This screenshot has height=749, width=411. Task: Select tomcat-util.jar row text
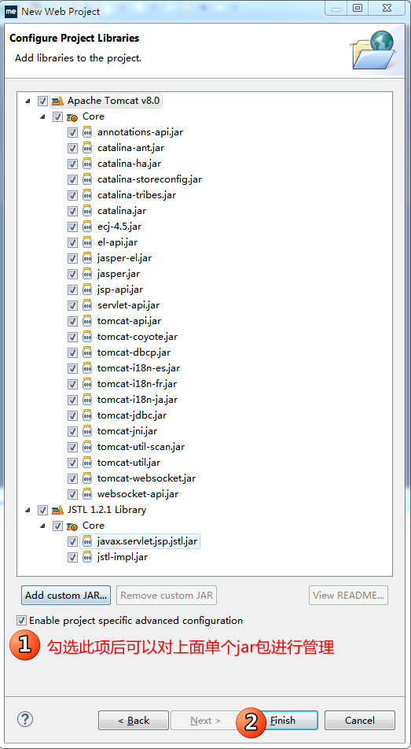pos(129,463)
